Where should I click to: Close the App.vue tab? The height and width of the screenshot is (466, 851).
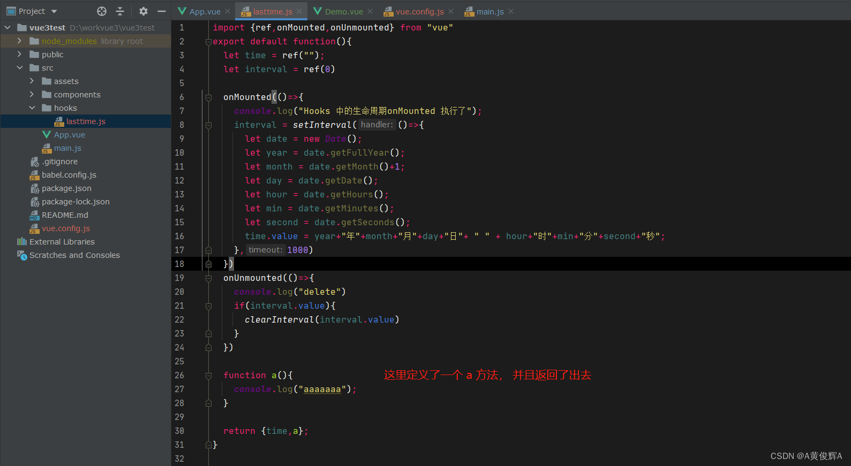228,11
